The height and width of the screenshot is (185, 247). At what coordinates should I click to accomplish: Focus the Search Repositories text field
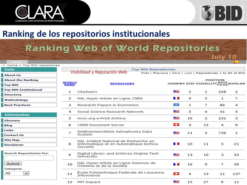(x=29, y=158)
